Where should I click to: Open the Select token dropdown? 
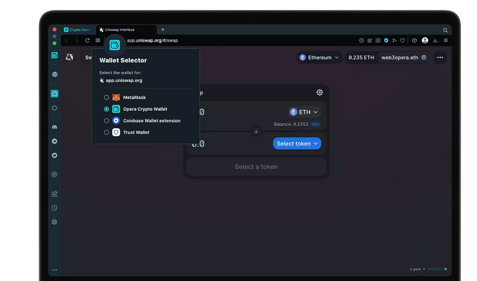(297, 143)
